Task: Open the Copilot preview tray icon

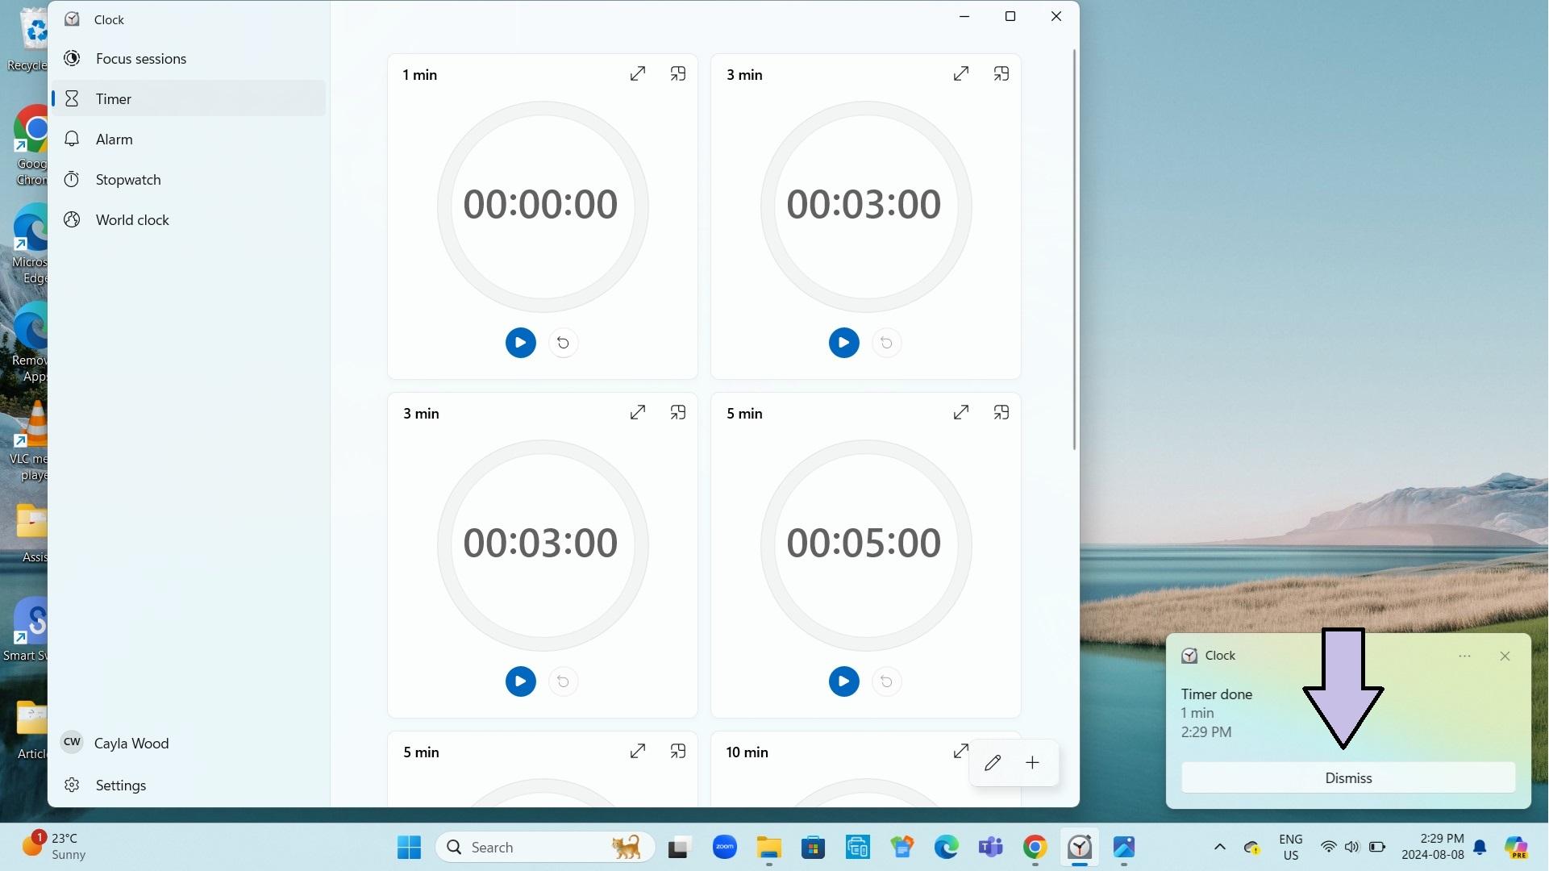Action: tap(1517, 848)
